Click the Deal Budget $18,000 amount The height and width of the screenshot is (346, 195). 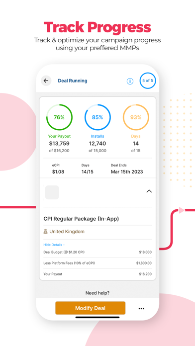coord(145,252)
